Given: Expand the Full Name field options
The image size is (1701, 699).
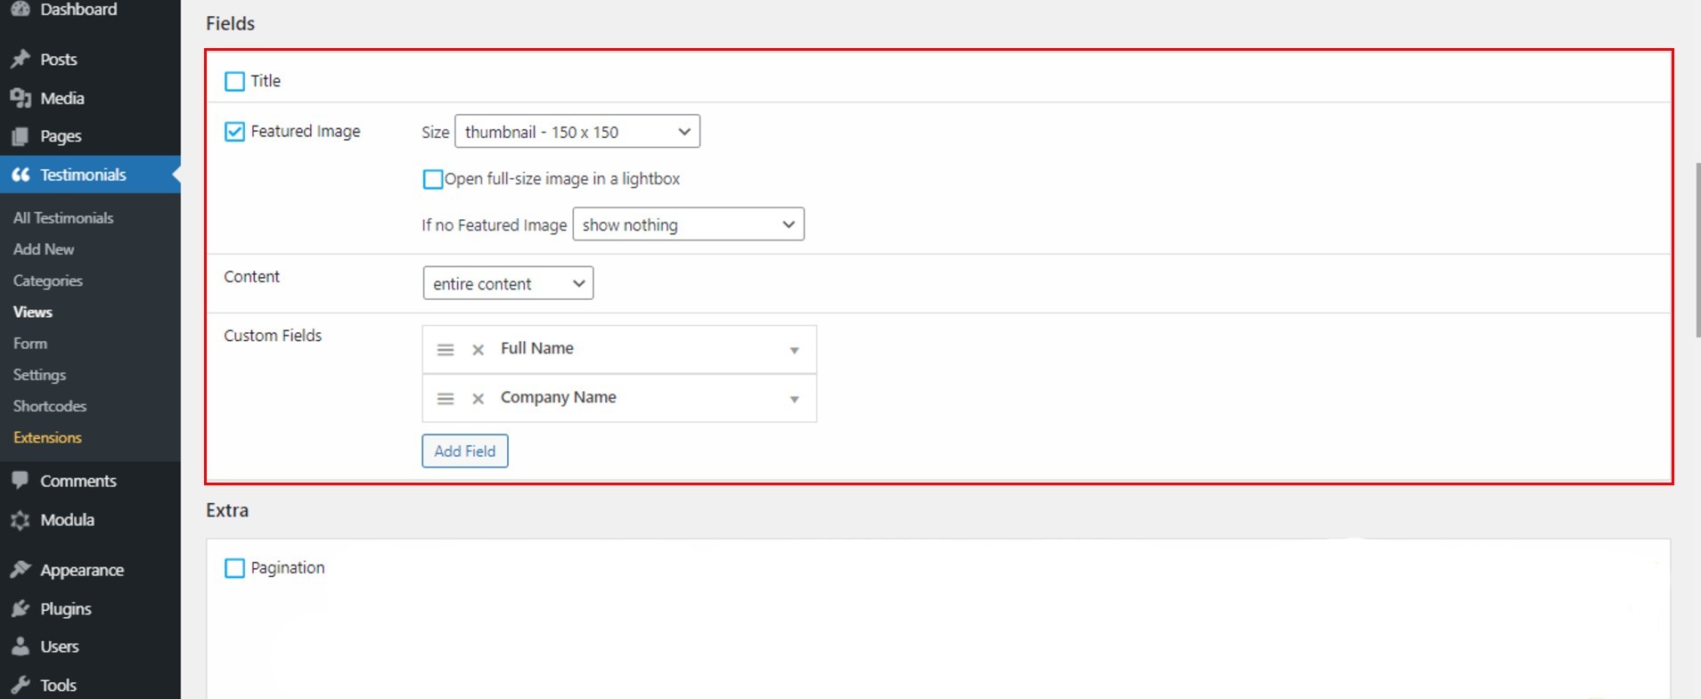Looking at the screenshot, I should (794, 351).
